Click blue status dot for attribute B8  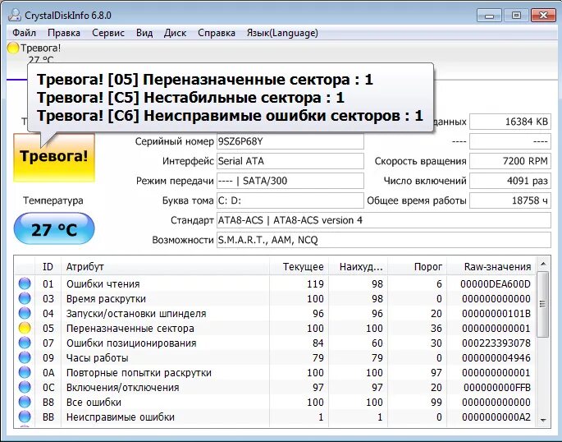click(25, 403)
